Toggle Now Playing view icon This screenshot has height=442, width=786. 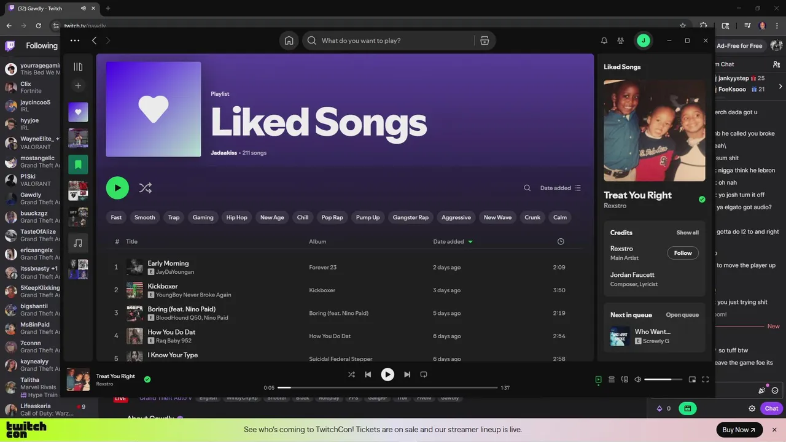[x=598, y=379]
